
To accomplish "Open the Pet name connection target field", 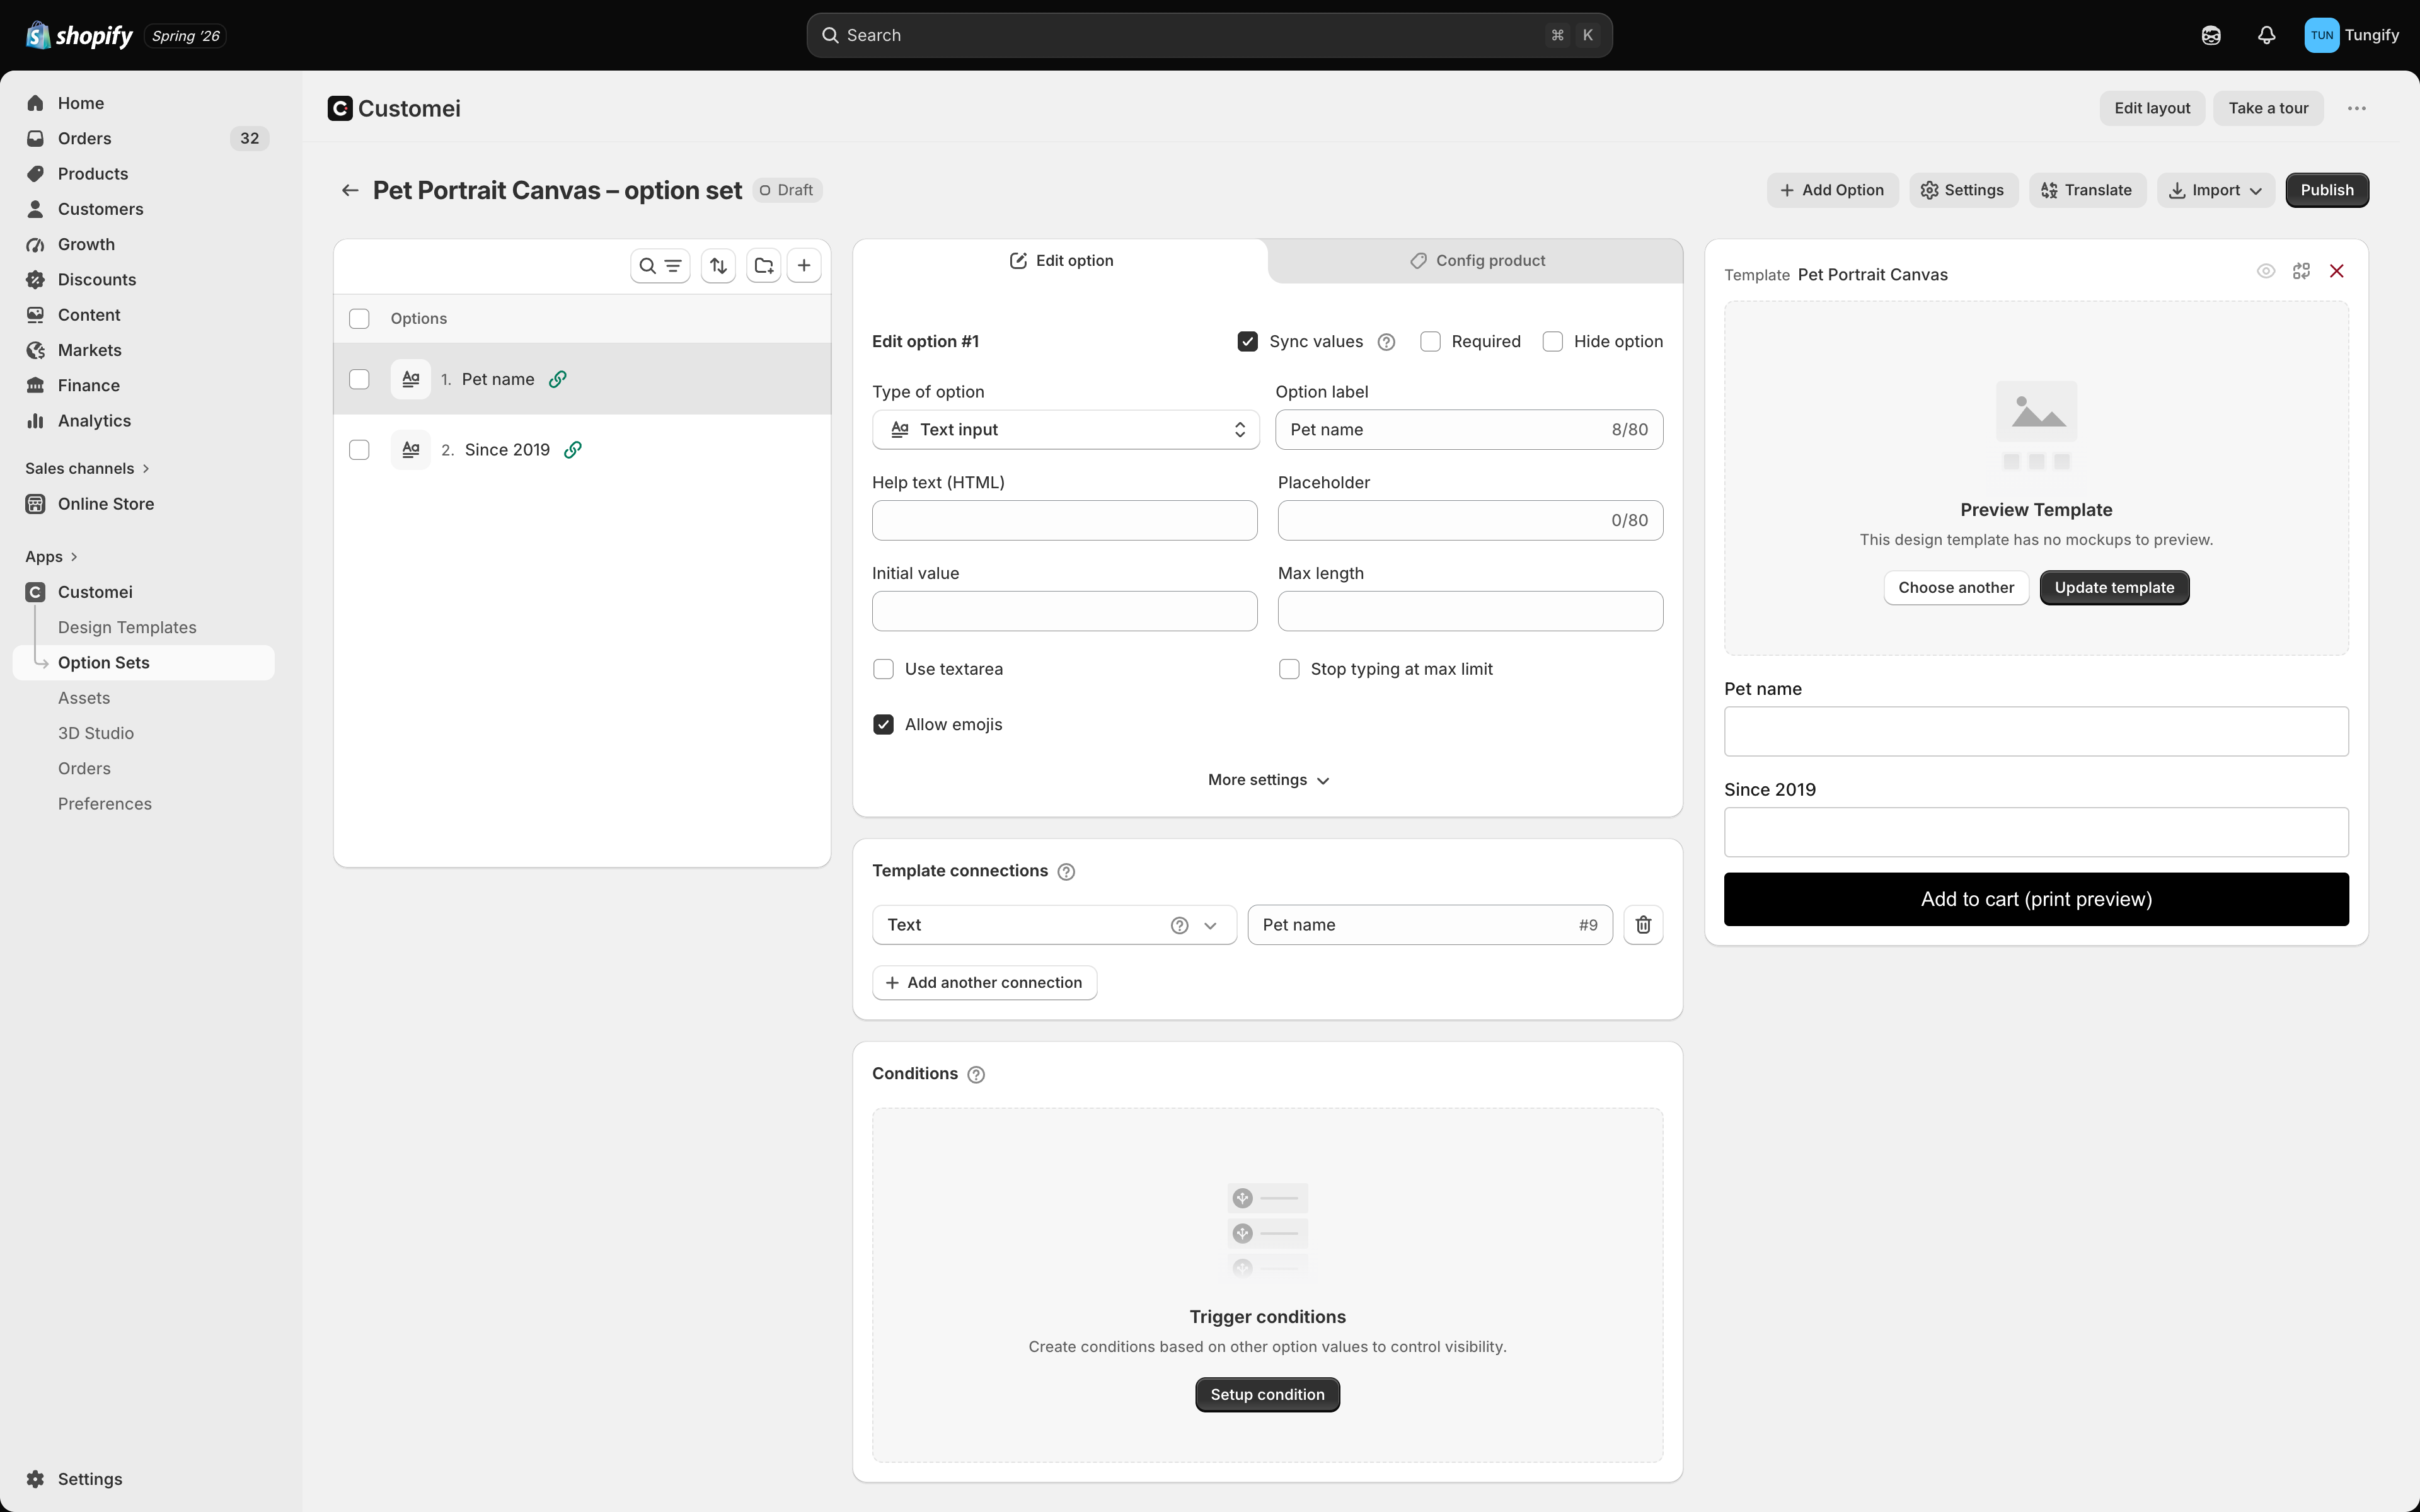I will [x=1430, y=925].
